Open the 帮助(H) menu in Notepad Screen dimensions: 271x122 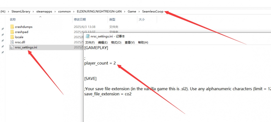[143, 42]
